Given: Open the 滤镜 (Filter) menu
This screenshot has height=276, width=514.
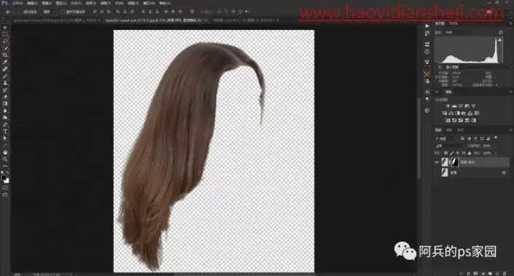Looking at the screenshot, I should tap(105, 3).
